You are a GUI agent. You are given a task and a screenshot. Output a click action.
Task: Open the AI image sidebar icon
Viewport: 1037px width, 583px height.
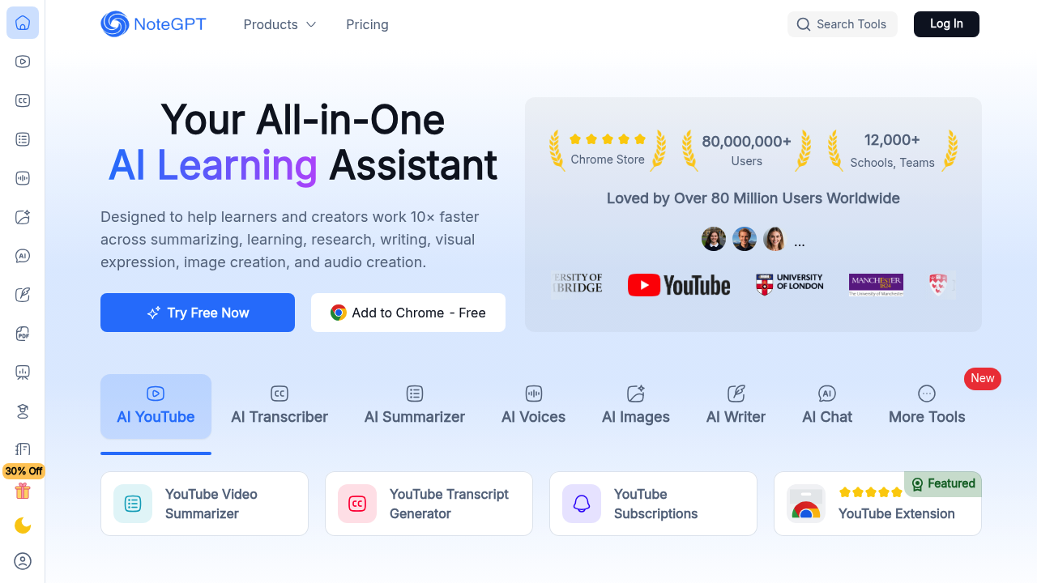23,217
